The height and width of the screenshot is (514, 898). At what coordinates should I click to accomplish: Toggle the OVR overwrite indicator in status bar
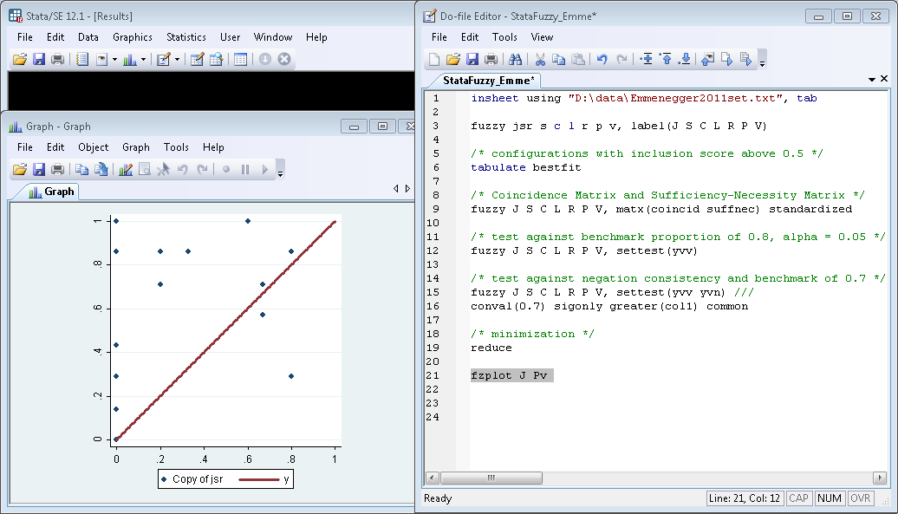click(860, 498)
